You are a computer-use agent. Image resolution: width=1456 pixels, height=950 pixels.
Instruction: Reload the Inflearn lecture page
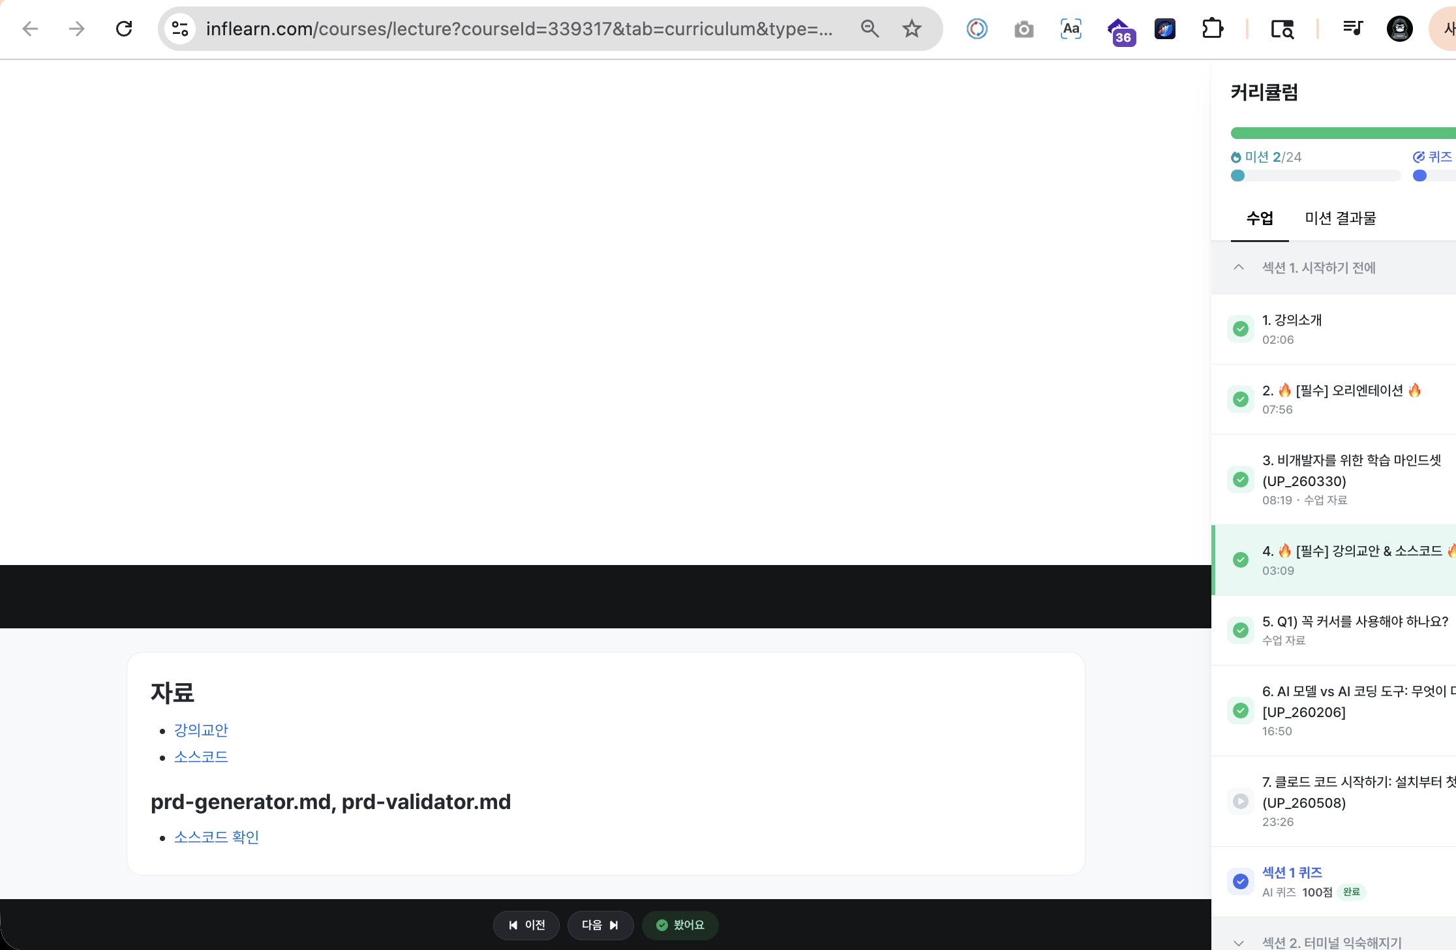coord(124,29)
